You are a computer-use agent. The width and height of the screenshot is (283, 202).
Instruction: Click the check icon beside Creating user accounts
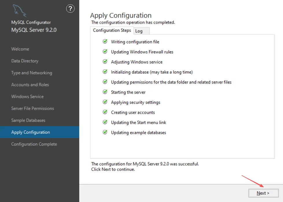[105, 112]
